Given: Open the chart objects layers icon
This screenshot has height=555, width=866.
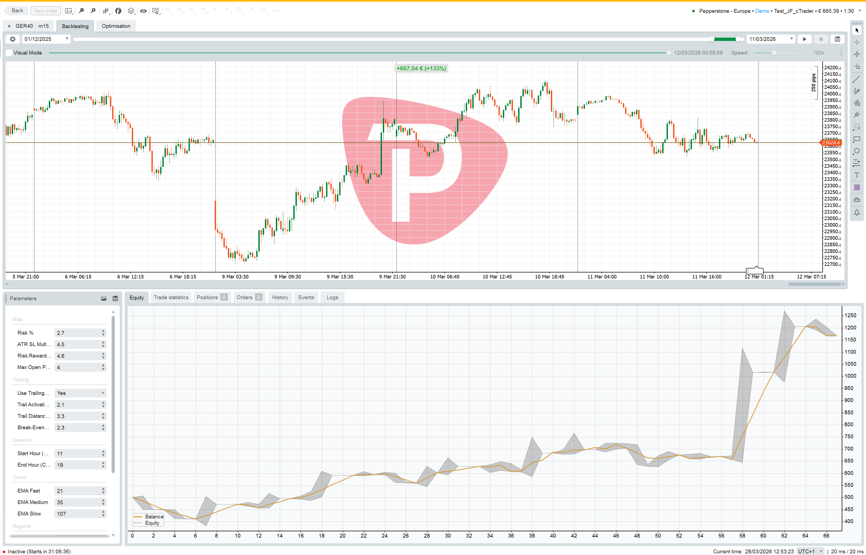Looking at the screenshot, I should (131, 11).
